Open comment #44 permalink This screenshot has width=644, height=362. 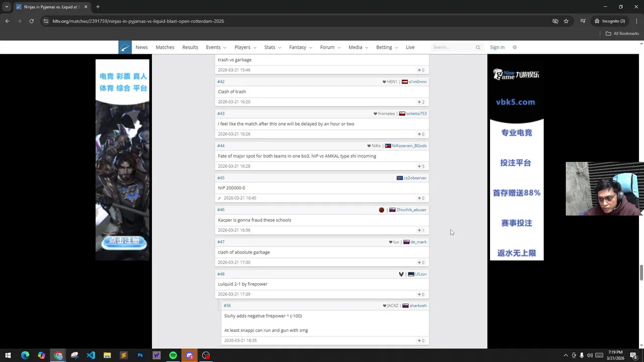[x=221, y=146]
